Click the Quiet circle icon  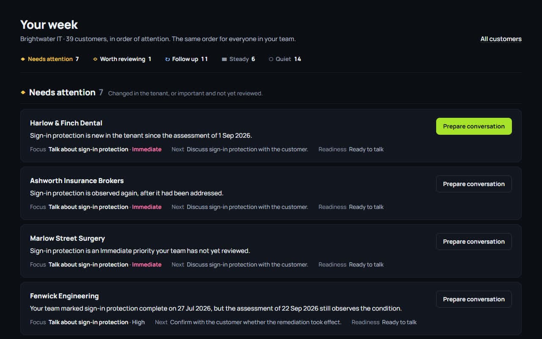tap(271, 59)
